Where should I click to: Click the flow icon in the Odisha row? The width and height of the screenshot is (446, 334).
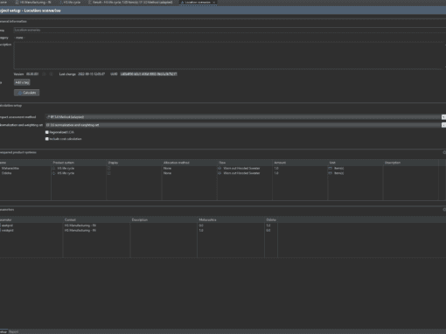point(220,173)
